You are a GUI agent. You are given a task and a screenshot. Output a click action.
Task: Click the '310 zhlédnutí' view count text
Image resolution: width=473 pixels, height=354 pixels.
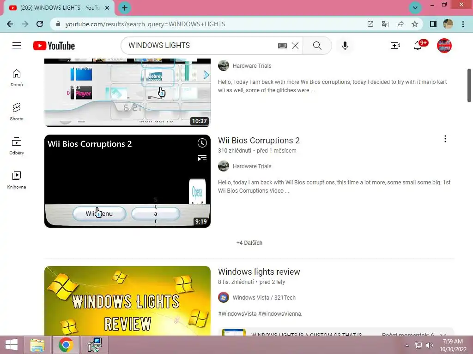pos(234,151)
